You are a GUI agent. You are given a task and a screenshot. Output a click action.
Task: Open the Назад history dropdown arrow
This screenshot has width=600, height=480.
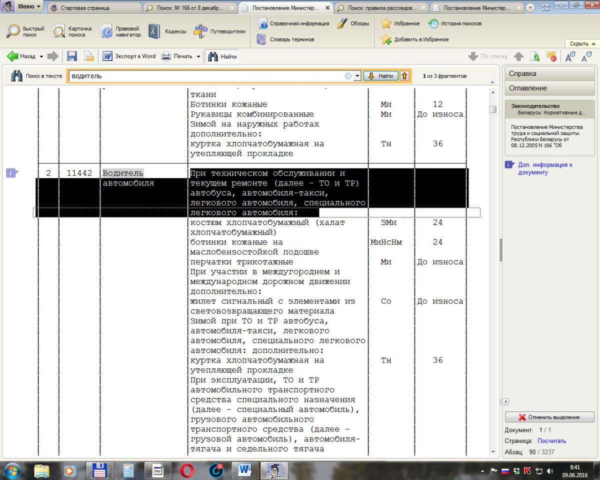point(41,56)
